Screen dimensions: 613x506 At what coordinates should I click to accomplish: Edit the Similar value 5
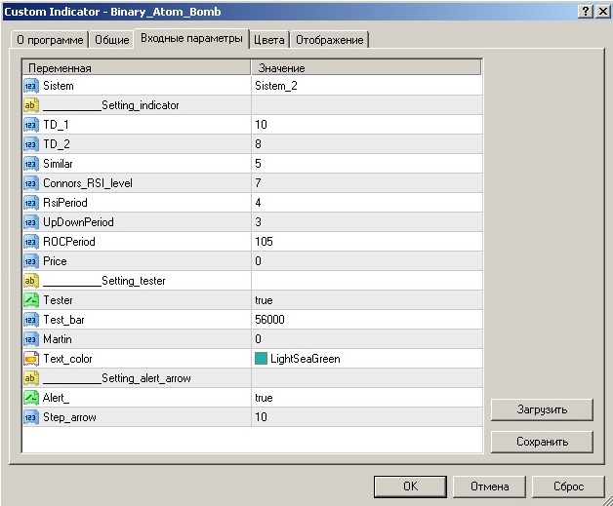point(367,164)
